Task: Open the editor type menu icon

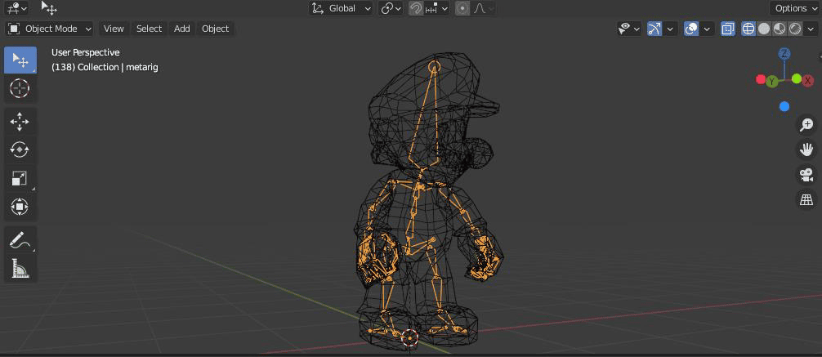Action: click(17, 8)
